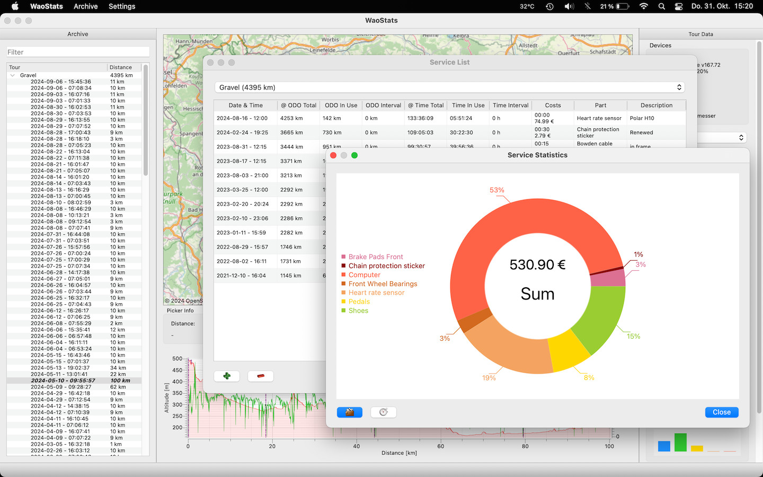
Task: Select the 2024-05-10 100 km tour
Action: coord(63,381)
